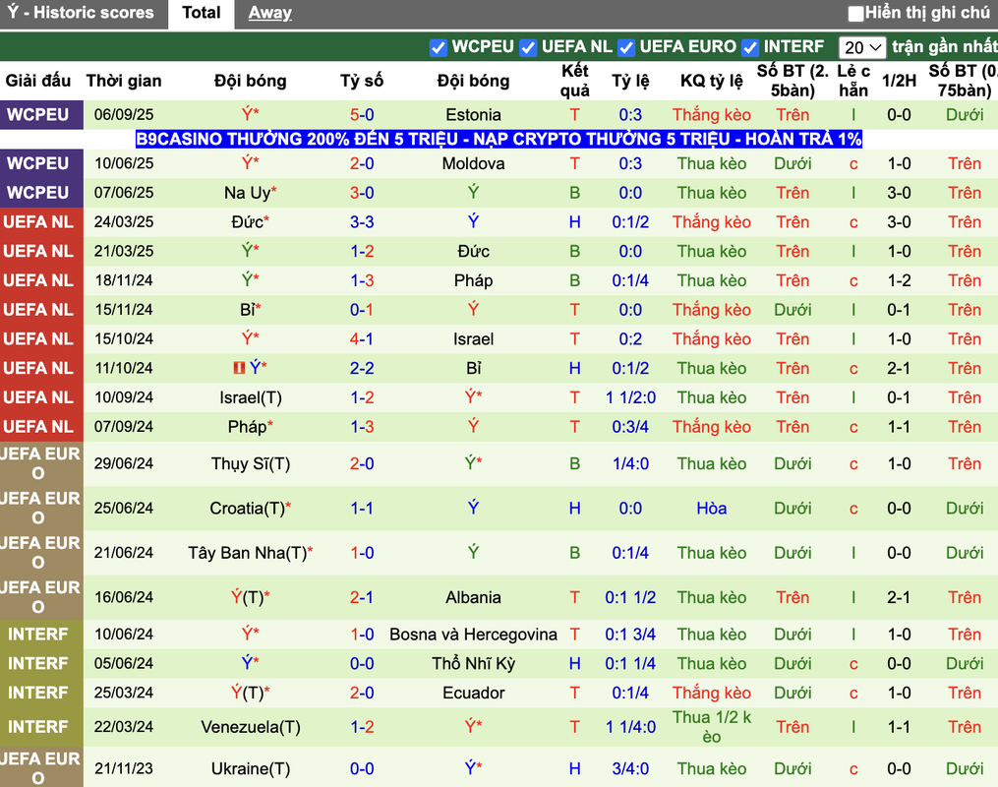Click Israel(T) in the 10/09/24 row
Screen dimensions: 998x787
[x=250, y=398]
